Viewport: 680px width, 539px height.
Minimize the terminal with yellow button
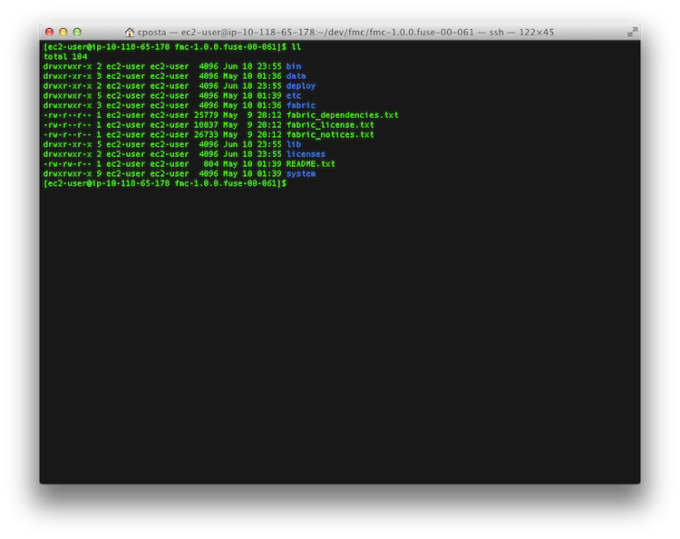(63, 32)
